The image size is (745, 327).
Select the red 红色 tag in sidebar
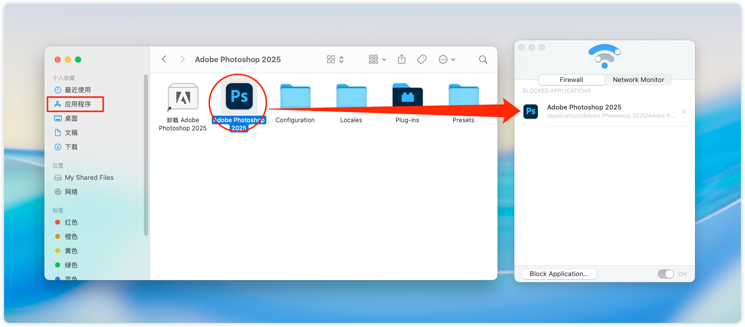[71, 223]
